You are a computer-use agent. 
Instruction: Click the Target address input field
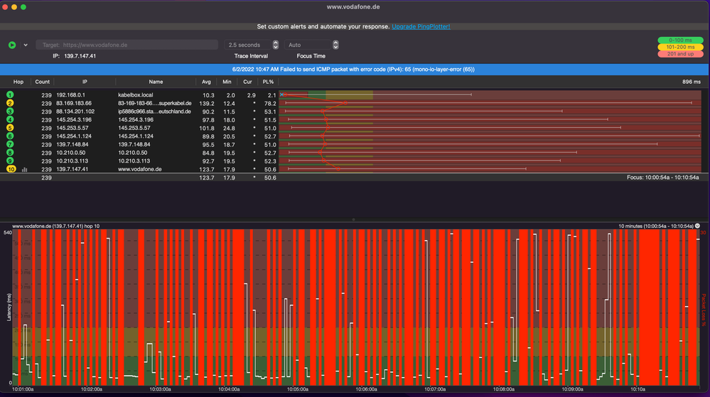coord(127,45)
